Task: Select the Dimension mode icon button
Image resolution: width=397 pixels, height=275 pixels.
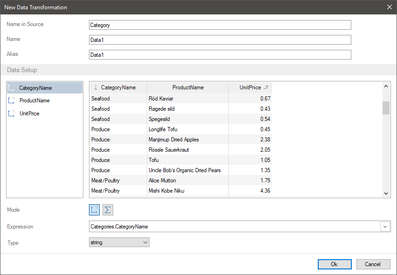Action: 95,210
